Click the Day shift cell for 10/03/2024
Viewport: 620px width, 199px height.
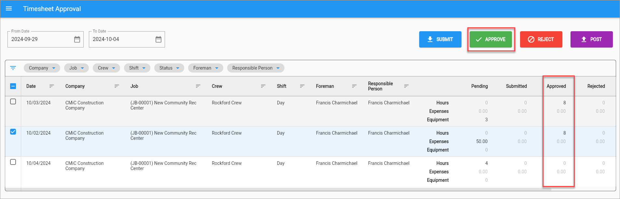coord(281,103)
